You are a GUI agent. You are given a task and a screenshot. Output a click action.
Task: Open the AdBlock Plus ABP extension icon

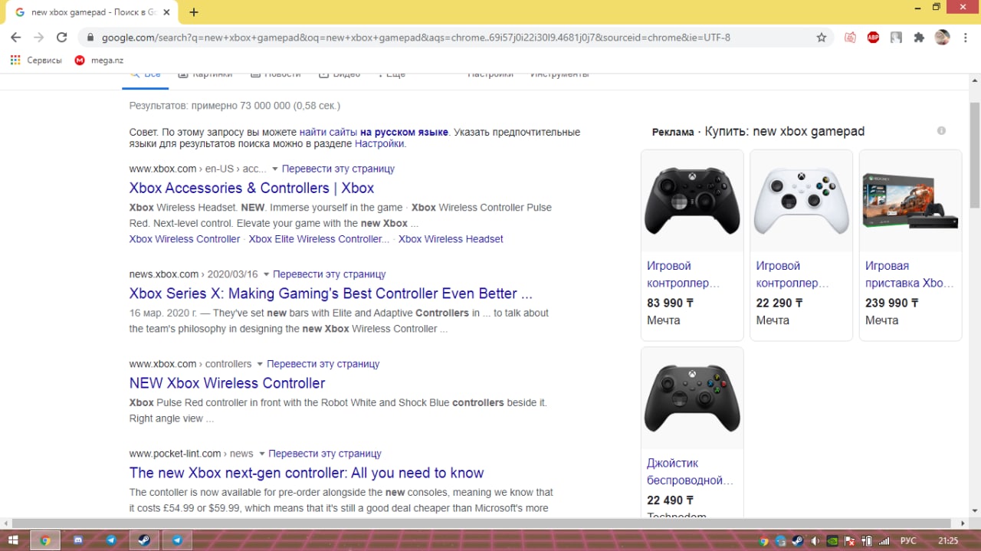coord(873,38)
